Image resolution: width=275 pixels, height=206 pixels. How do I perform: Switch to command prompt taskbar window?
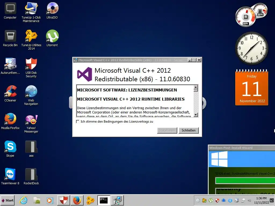click(x=104, y=200)
